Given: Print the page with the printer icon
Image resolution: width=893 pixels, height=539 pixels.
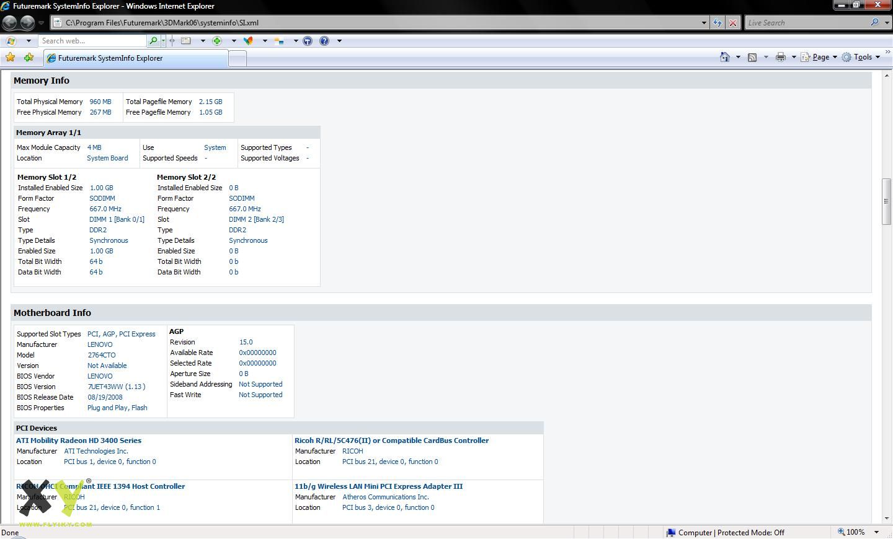Looking at the screenshot, I should [781, 57].
